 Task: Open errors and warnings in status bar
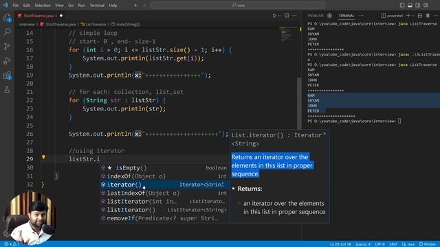12,244
